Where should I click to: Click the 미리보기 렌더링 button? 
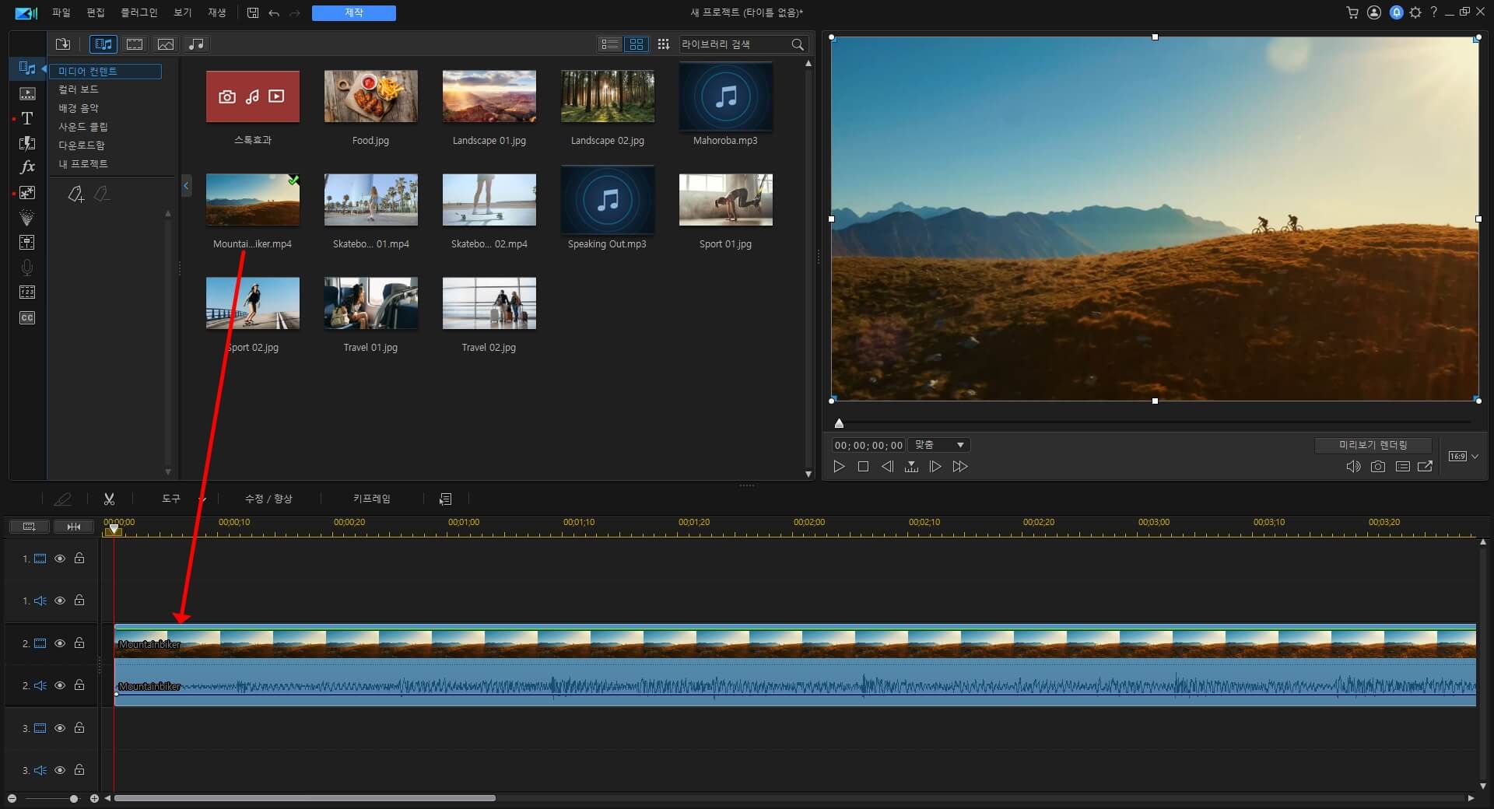(x=1373, y=445)
